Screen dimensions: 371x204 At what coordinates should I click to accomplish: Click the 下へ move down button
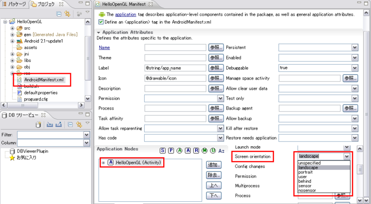point(214,196)
